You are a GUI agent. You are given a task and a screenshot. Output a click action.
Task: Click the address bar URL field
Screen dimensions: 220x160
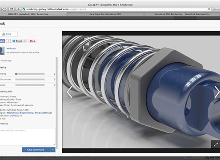tap(116, 9)
